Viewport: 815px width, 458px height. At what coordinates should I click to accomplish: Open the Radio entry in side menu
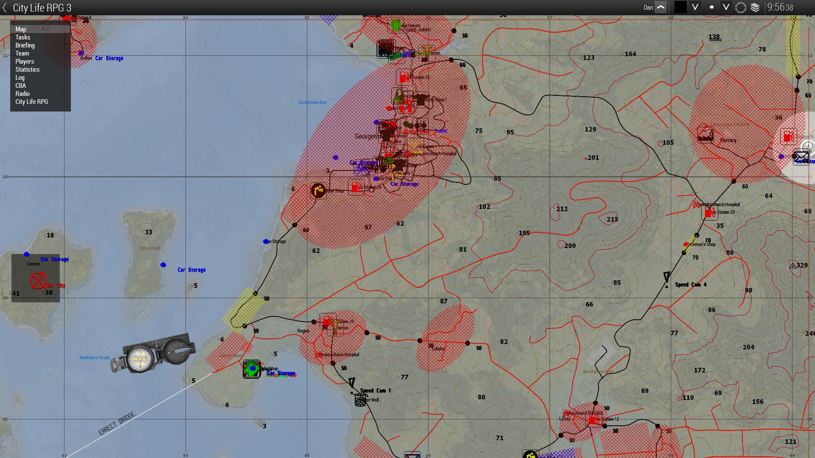40,94
